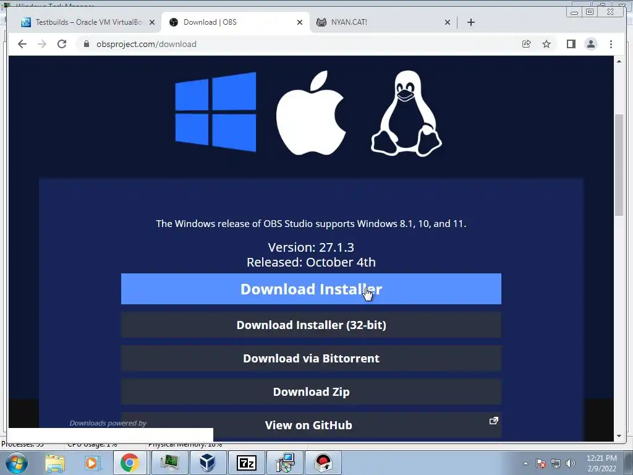The height and width of the screenshot is (475, 633).
Task: Open the red-ball app taskbar icon
Action: tap(323, 463)
